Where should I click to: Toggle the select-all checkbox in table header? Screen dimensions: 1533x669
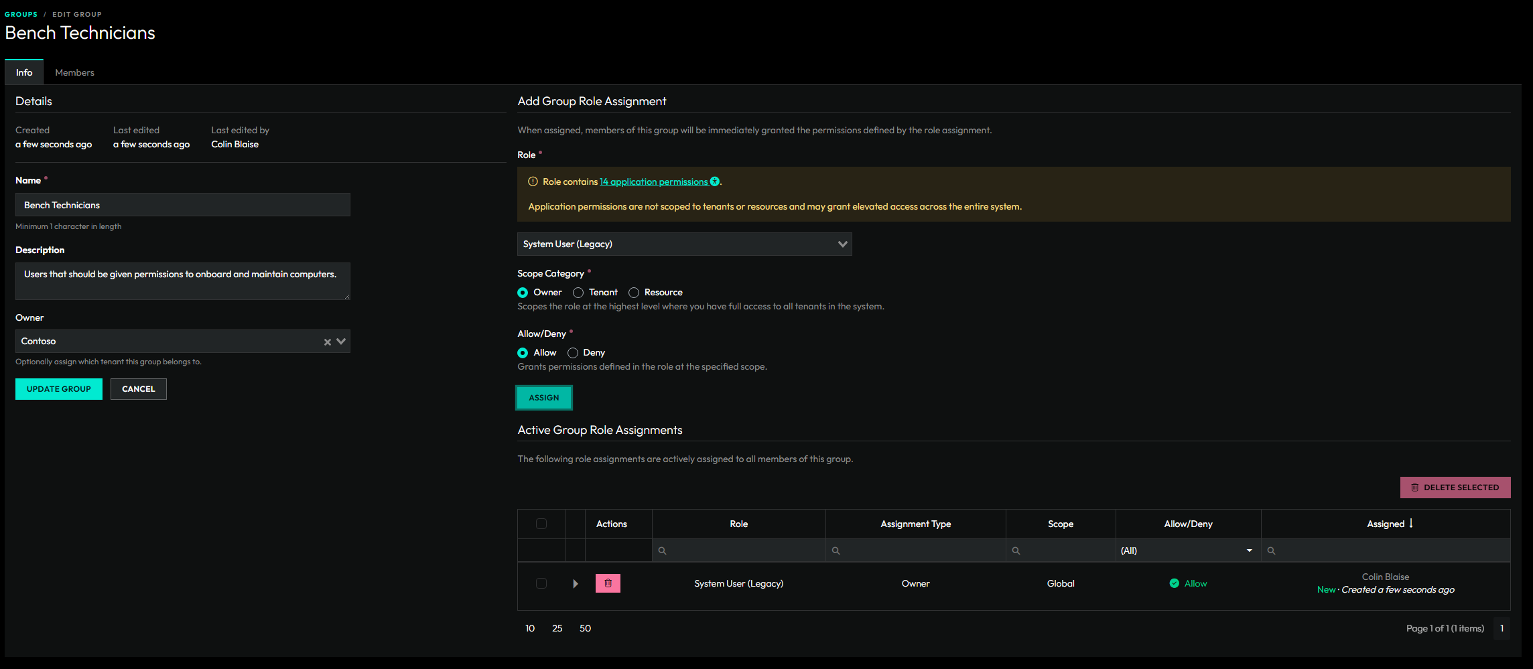click(x=541, y=524)
